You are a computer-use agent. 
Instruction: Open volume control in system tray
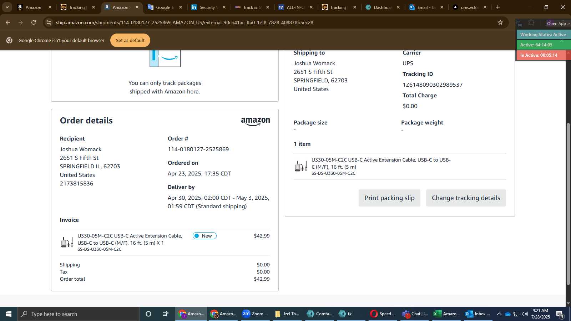pos(525,314)
